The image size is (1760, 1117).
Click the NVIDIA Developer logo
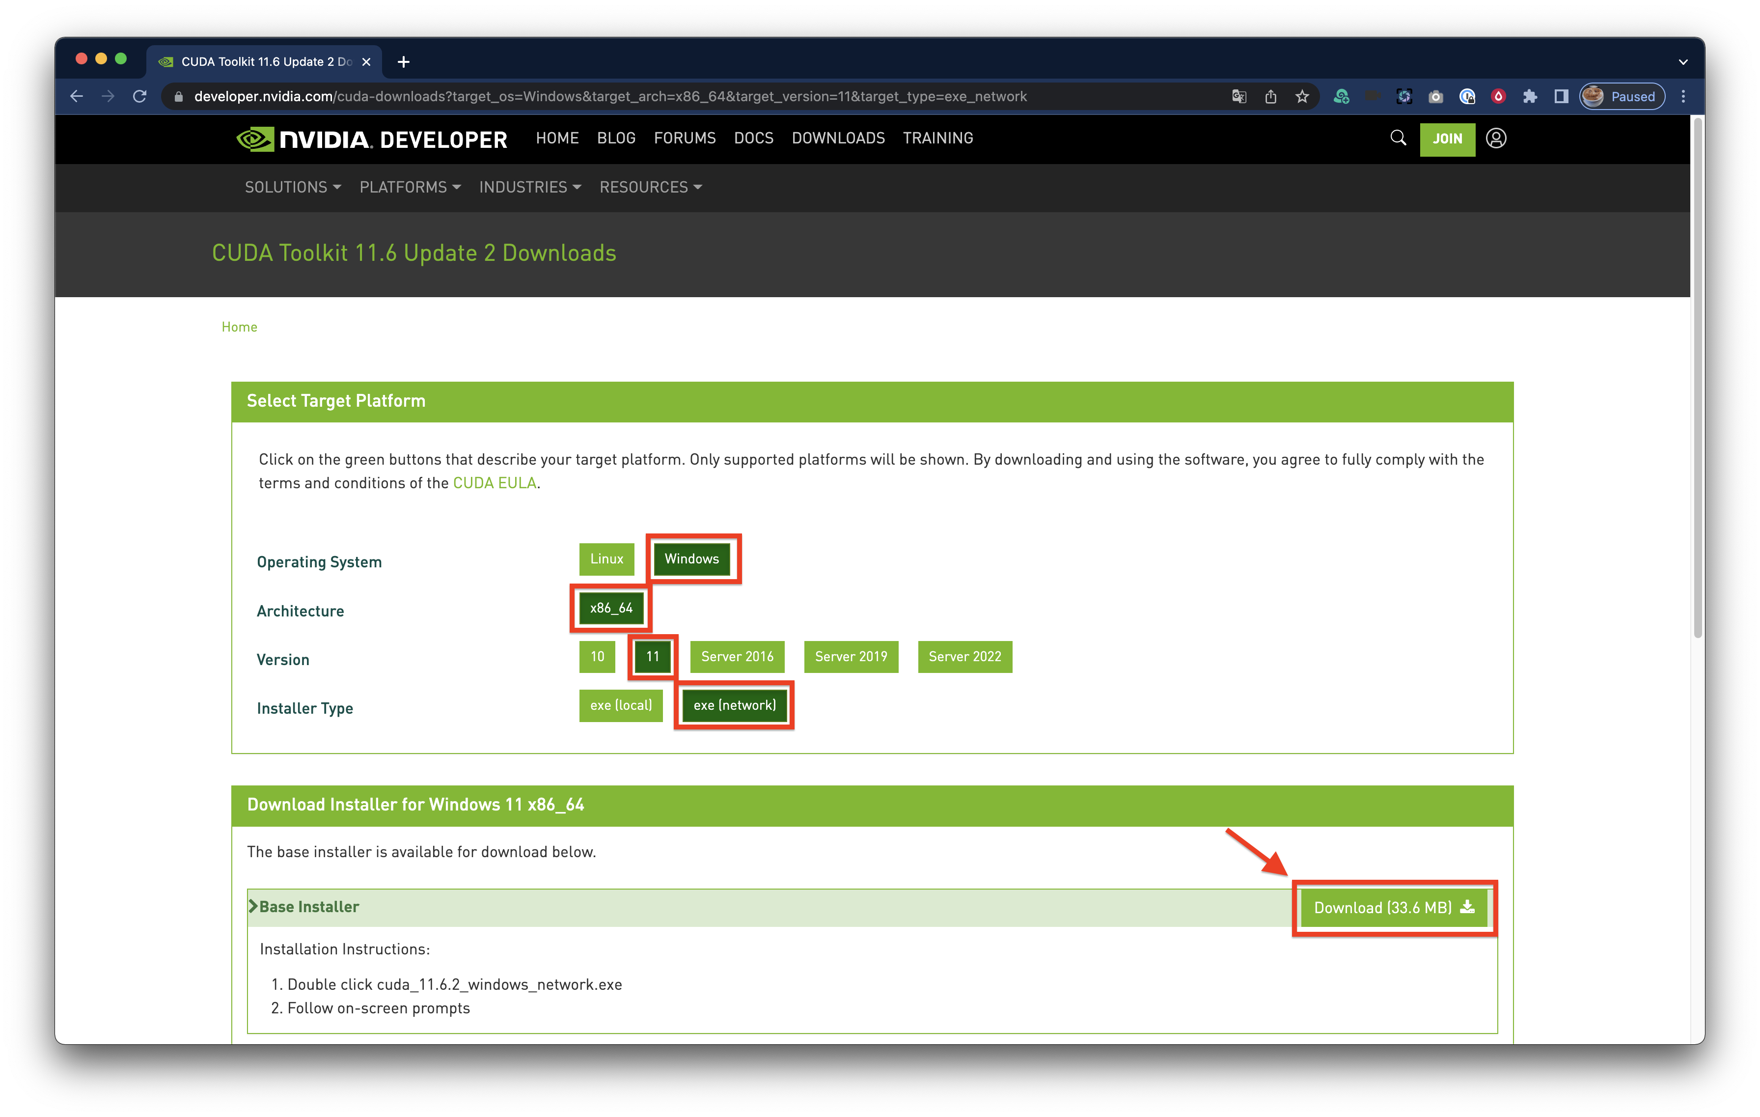(371, 138)
